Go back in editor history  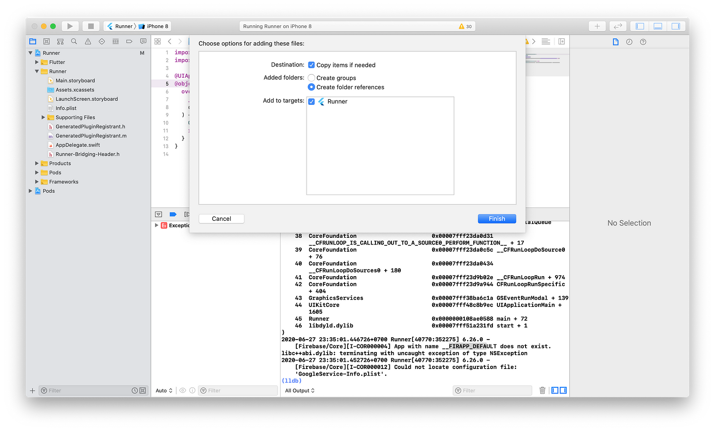pos(170,41)
